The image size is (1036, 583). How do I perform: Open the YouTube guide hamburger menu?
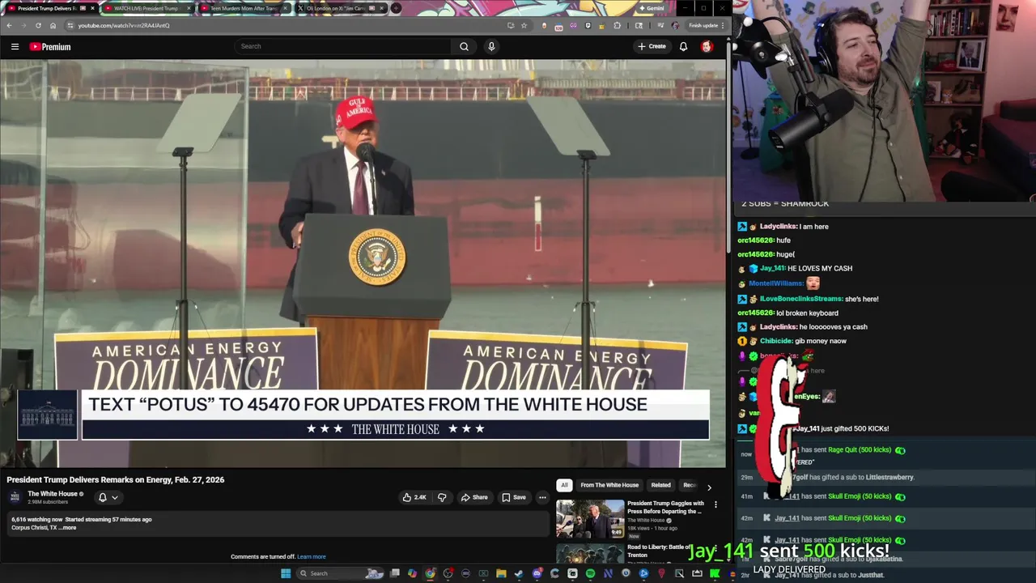tap(15, 46)
